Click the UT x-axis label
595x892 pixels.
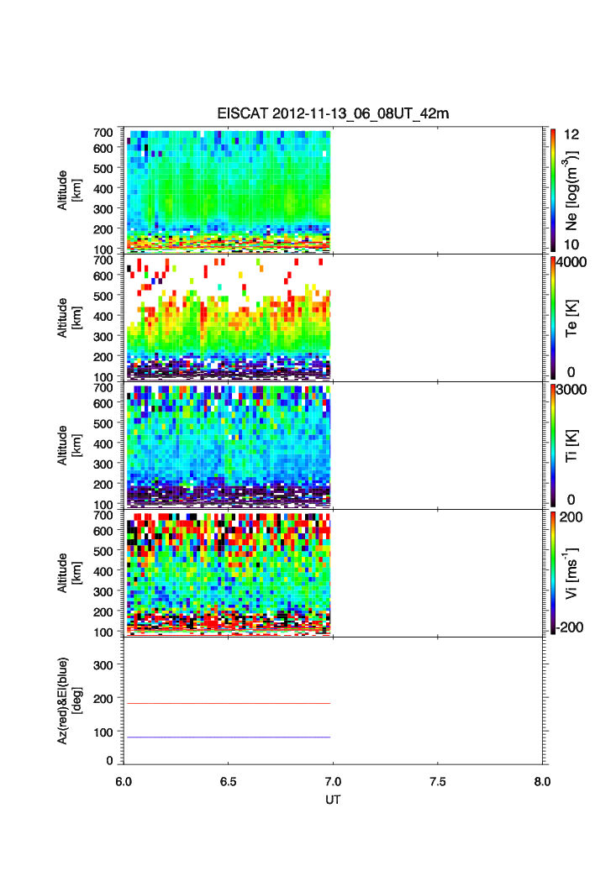333,800
